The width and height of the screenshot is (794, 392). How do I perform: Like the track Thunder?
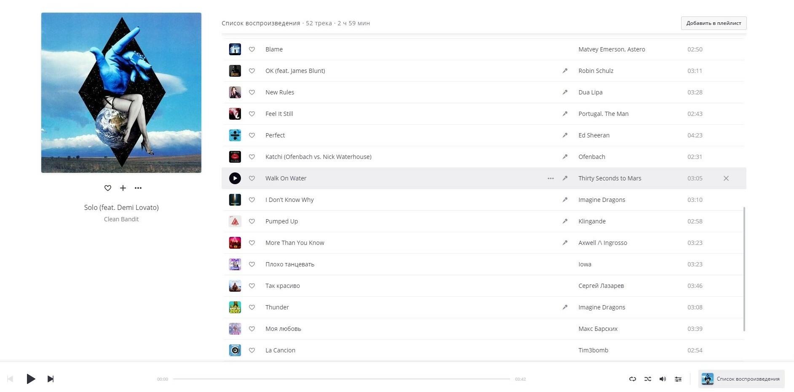click(252, 307)
